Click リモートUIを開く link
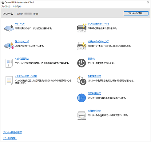 point(10,138)
